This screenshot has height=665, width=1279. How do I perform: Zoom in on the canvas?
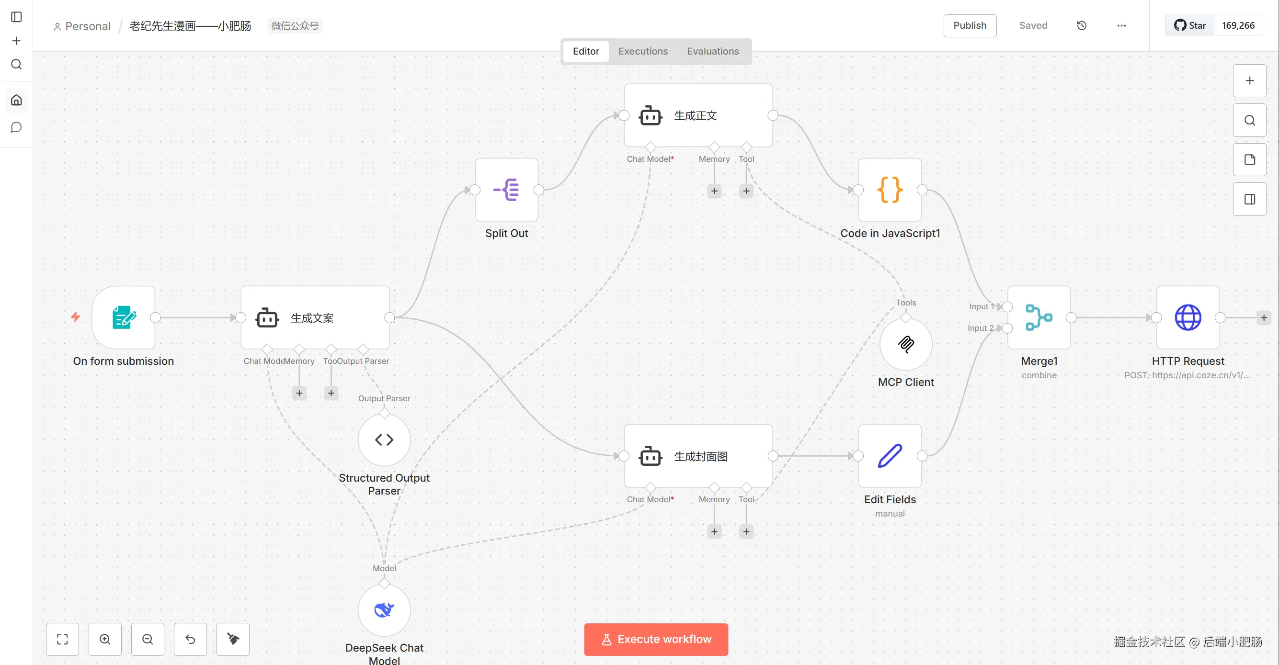tap(105, 639)
